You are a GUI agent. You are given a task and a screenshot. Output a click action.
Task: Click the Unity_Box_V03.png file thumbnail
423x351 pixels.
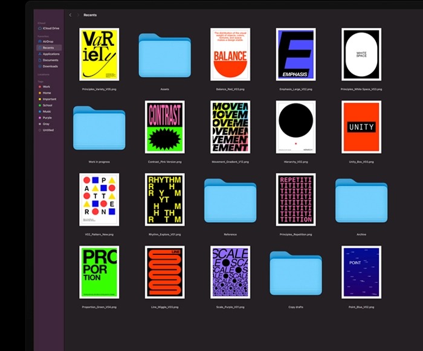click(x=361, y=127)
